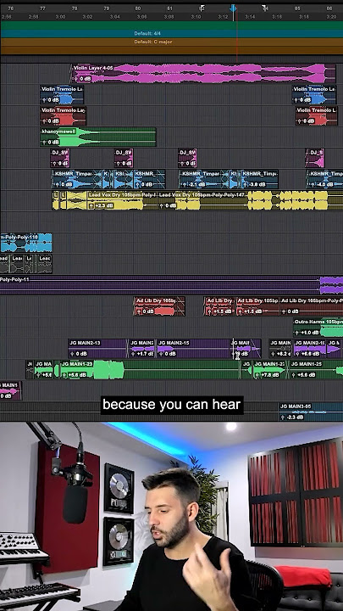Image resolution: width=343 pixels, height=611 pixels.
Task: Select the JG MAIN2-13 clip name
Action: 85,343
